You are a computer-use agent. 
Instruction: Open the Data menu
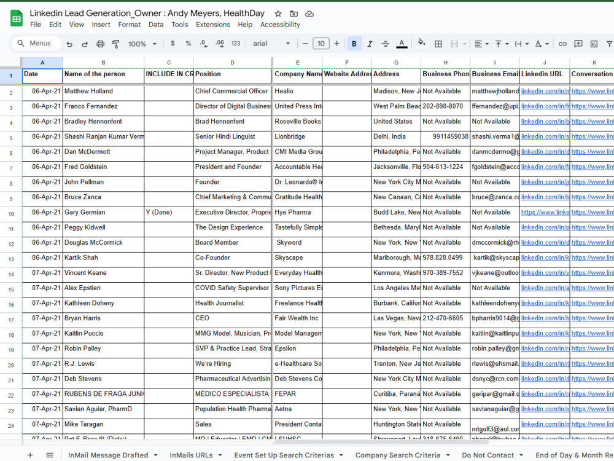[x=156, y=25]
